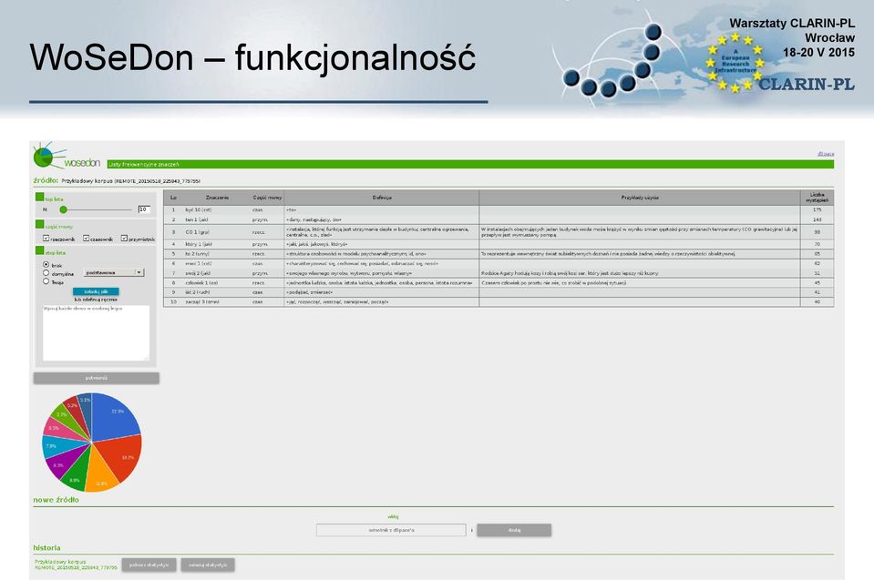Click the Listy frekwencyjne znaczeń green header bar
874x580 pixels.
[x=470, y=164]
